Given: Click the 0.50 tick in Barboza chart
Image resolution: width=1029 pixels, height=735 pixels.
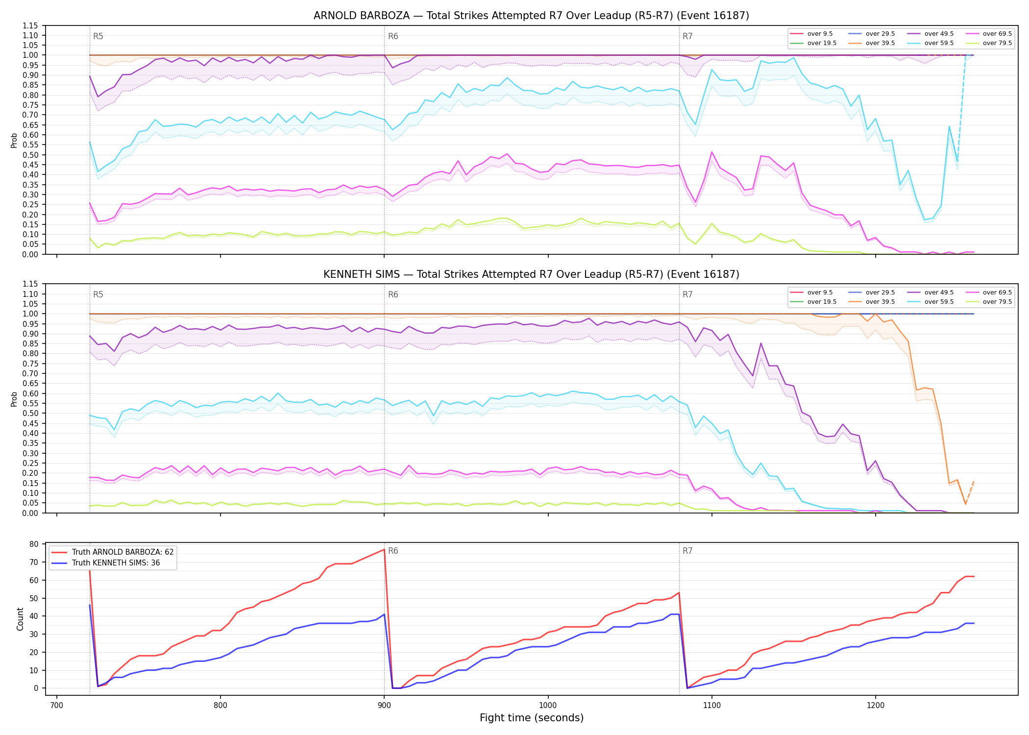Looking at the screenshot, I should click(30, 155).
